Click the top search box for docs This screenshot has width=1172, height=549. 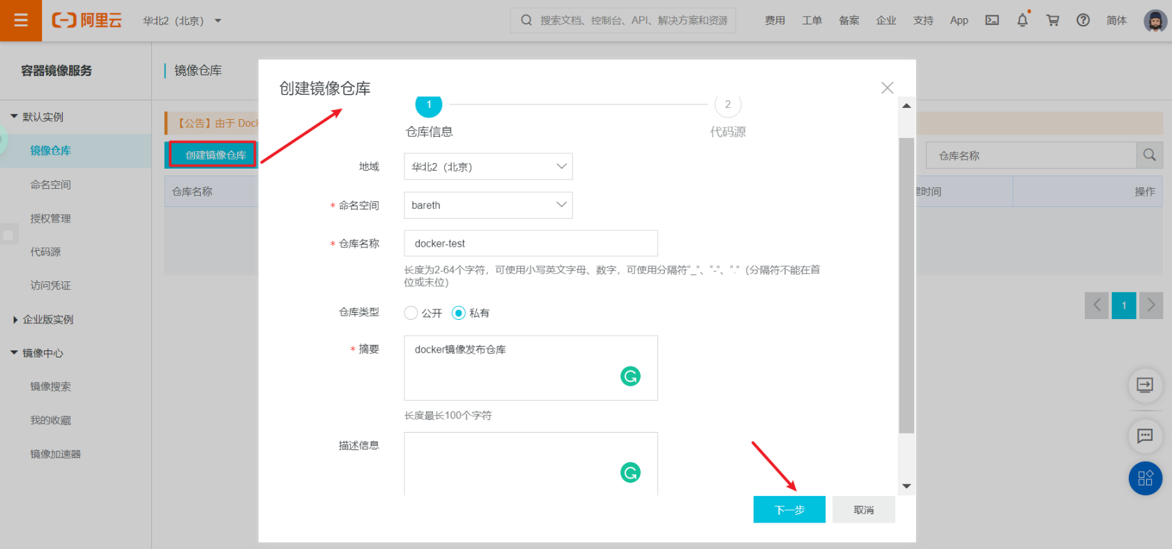tap(623, 20)
